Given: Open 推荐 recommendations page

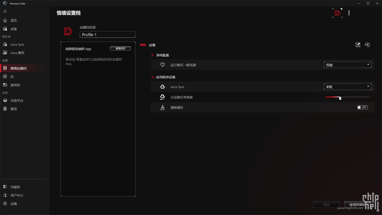Looking at the screenshot, I should [x=14, y=109].
